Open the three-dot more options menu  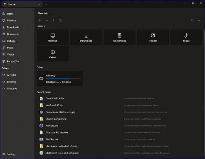(x=200, y=20)
